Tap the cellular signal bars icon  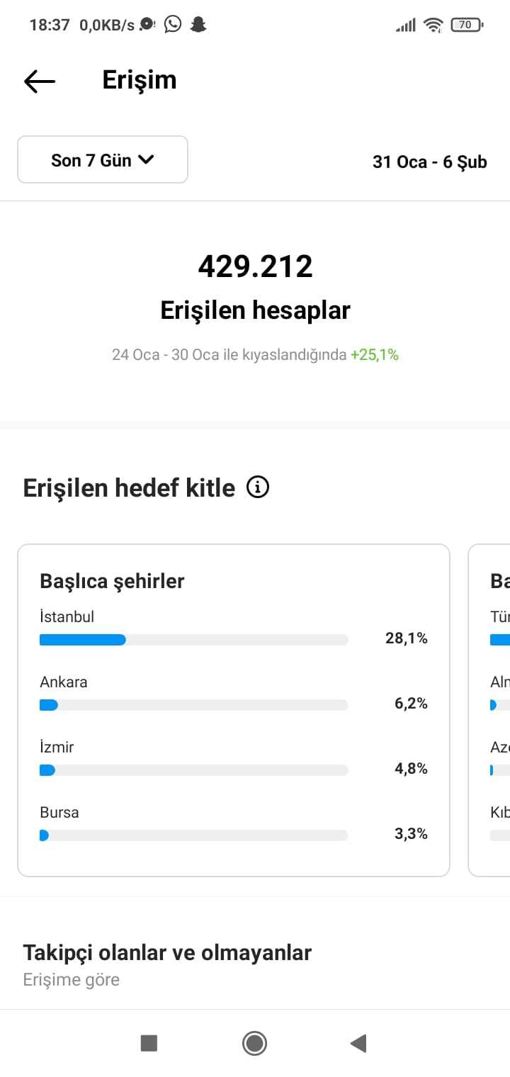[406, 26]
